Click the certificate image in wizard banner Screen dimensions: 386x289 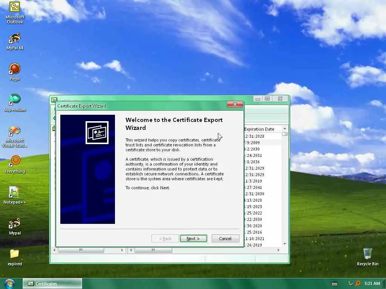[x=97, y=132]
